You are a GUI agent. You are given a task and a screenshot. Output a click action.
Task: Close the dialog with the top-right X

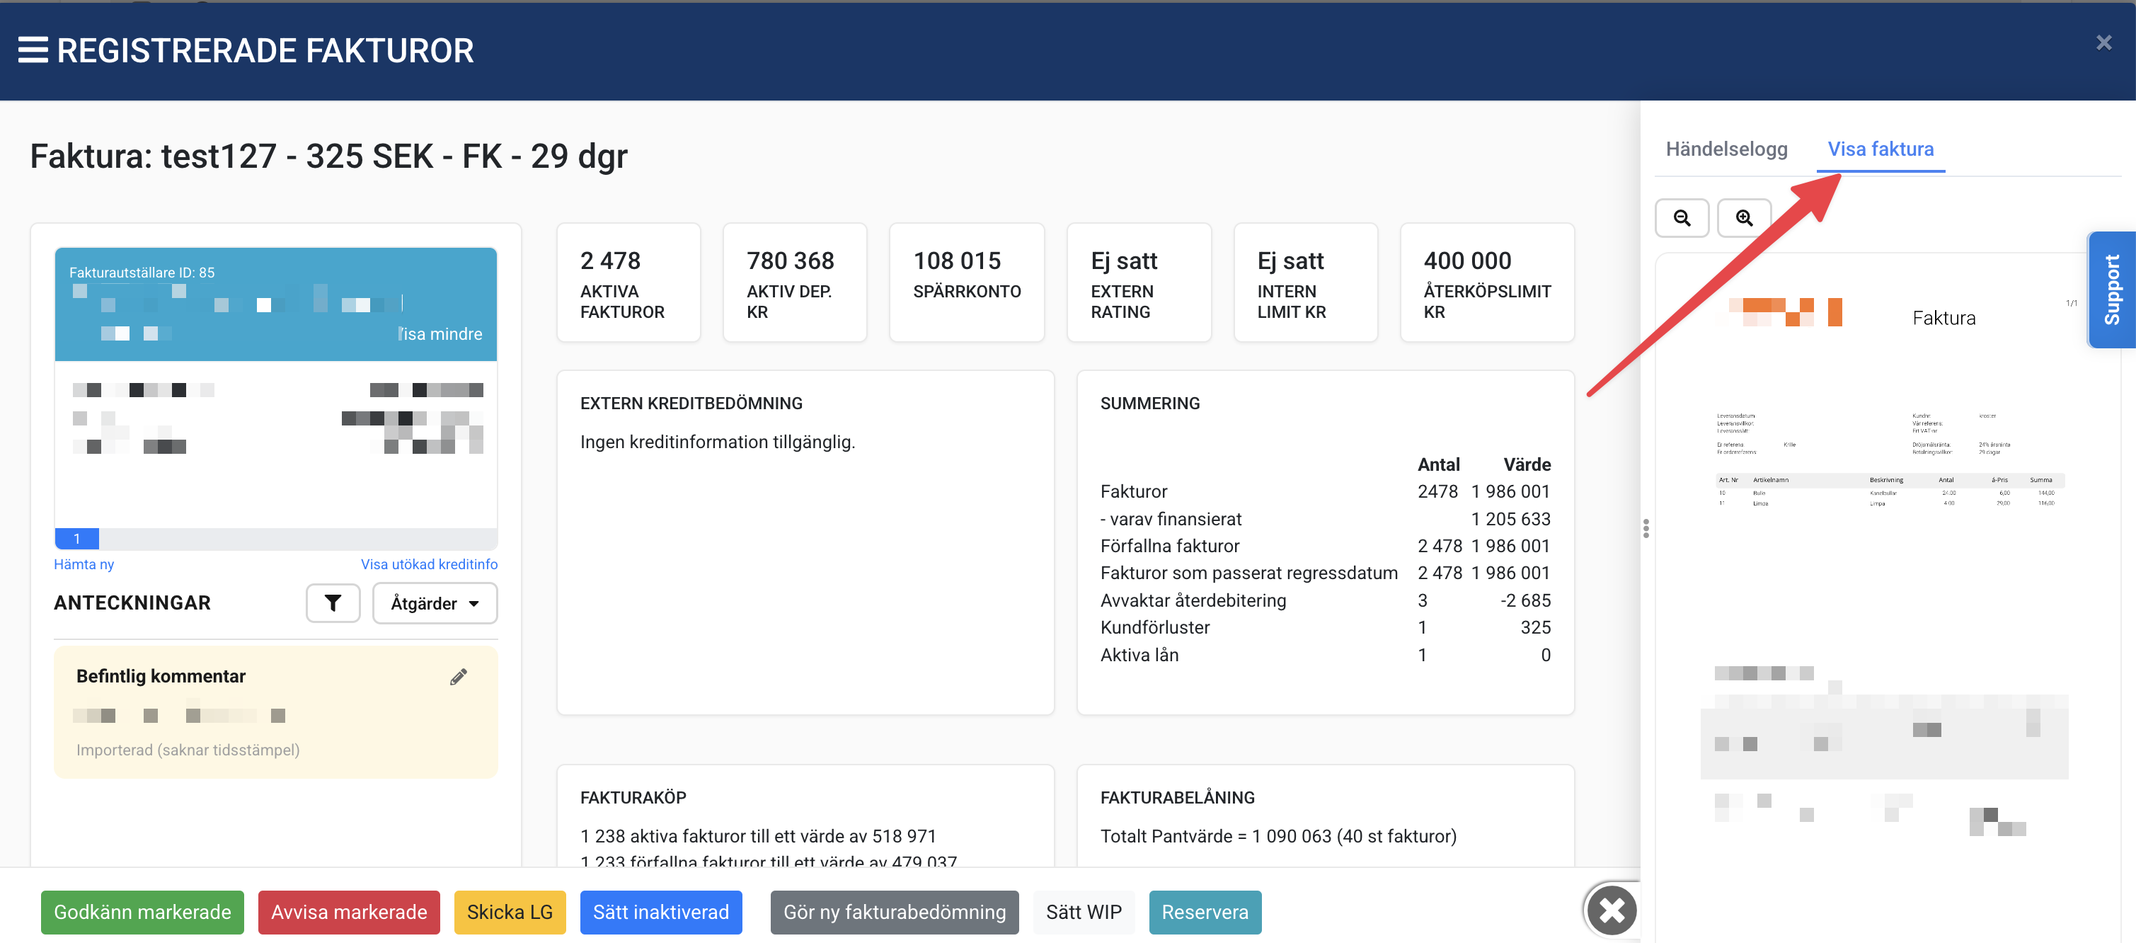[2103, 42]
